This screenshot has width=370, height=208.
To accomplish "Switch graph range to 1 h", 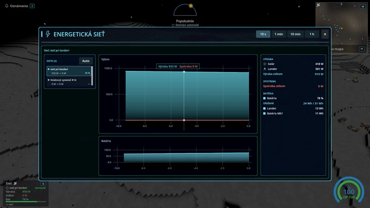I will (312, 34).
